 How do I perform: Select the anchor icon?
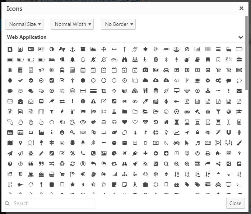[x=73, y=49]
